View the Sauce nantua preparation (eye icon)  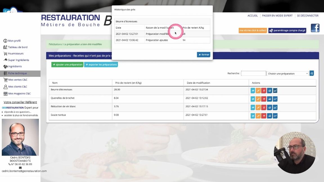[x=253, y=116]
